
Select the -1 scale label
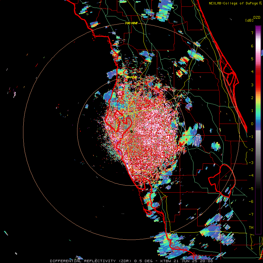point(251,137)
